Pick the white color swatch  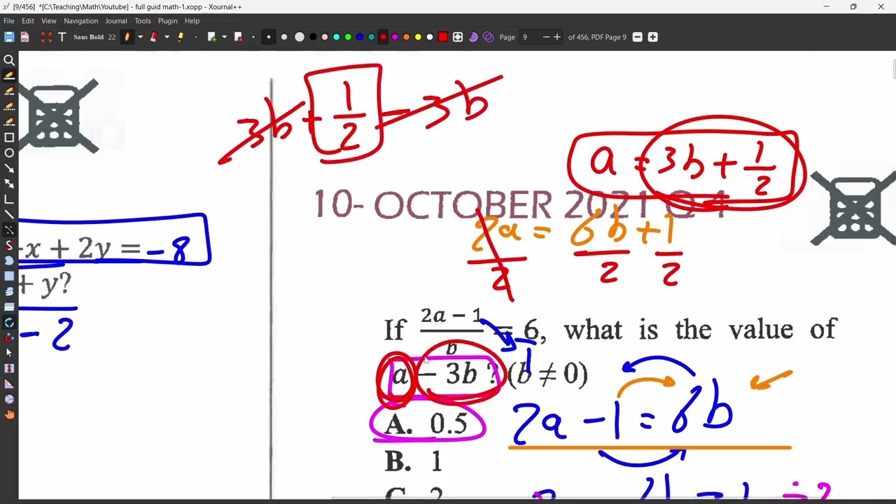(x=430, y=37)
